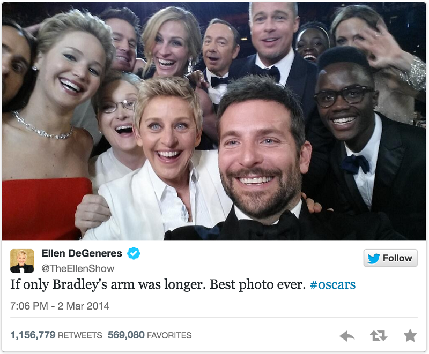Open the #oscars hashtag link
The image size is (429, 354).
pyautogui.click(x=332, y=284)
